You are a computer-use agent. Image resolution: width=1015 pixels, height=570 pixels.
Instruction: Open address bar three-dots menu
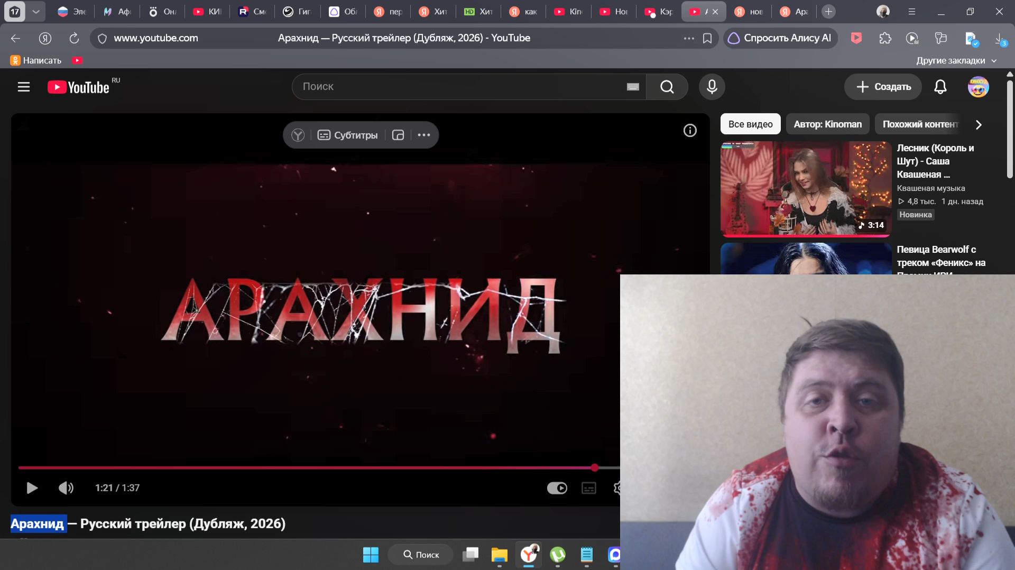(689, 38)
